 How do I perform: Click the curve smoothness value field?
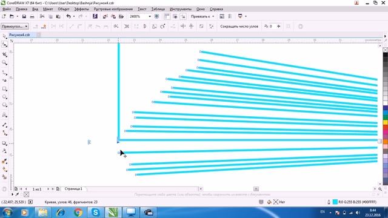pos(273,26)
